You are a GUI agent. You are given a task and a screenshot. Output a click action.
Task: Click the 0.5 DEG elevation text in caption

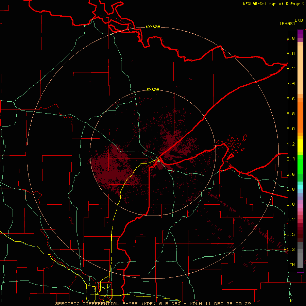[x=170, y=304]
